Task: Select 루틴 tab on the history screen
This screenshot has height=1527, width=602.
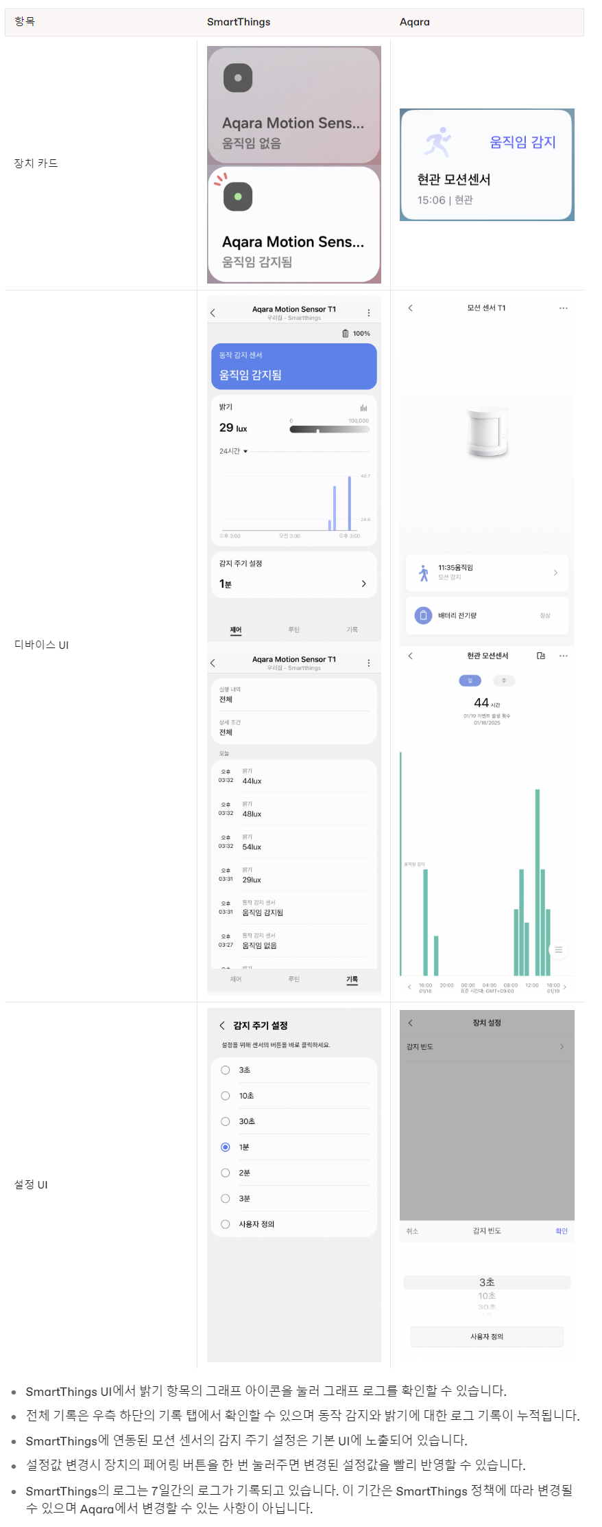Action: [x=293, y=979]
